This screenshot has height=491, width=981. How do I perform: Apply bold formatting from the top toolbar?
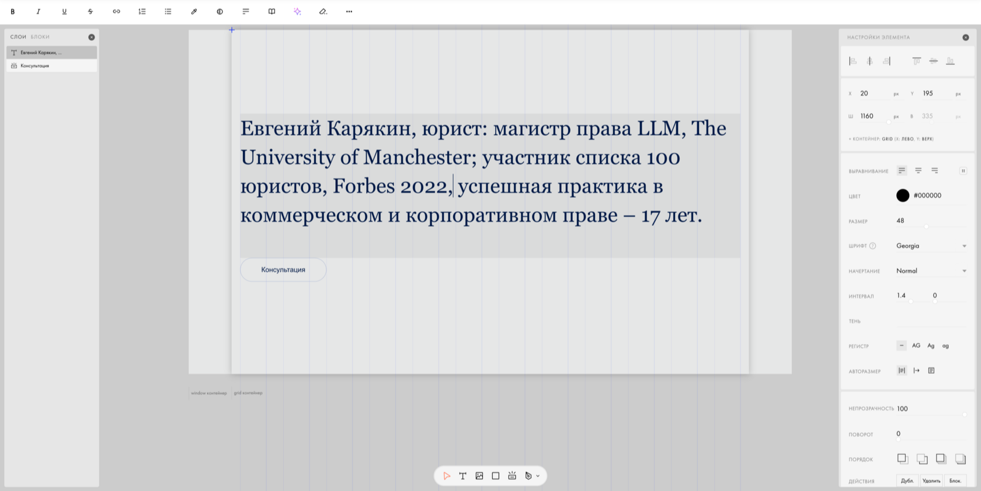point(12,12)
